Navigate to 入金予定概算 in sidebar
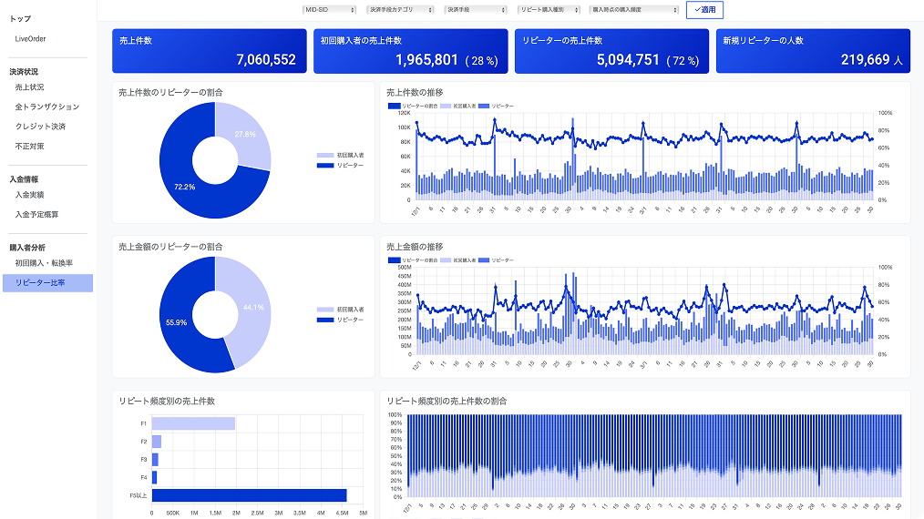Viewport: 924px width, 519px height. tap(36, 214)
